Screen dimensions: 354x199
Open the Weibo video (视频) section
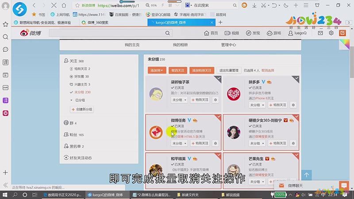pyautogui.click(x=231, y=33)
